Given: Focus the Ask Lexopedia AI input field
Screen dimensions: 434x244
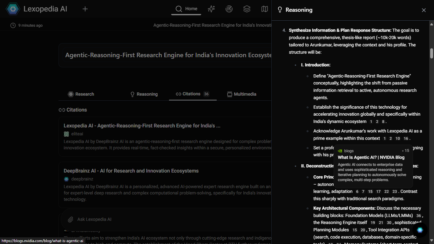Looking at the screenshot, I should click(x=168, y=219).
